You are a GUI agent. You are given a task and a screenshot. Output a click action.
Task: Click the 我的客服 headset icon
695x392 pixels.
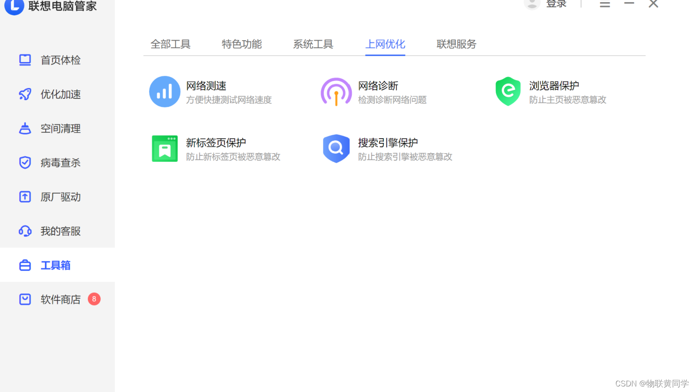[25, 231]
